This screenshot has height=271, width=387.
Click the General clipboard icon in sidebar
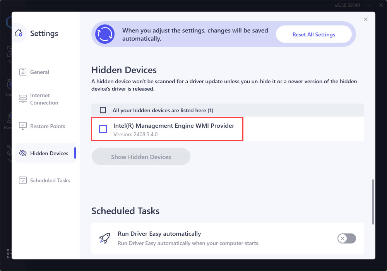pyautogui.click(x=23, y=72)
